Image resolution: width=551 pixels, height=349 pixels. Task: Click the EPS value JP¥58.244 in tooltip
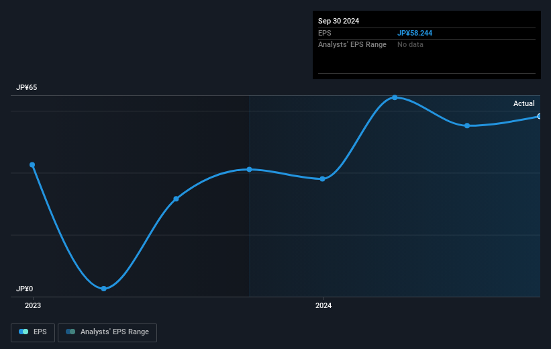coord(415,33)
